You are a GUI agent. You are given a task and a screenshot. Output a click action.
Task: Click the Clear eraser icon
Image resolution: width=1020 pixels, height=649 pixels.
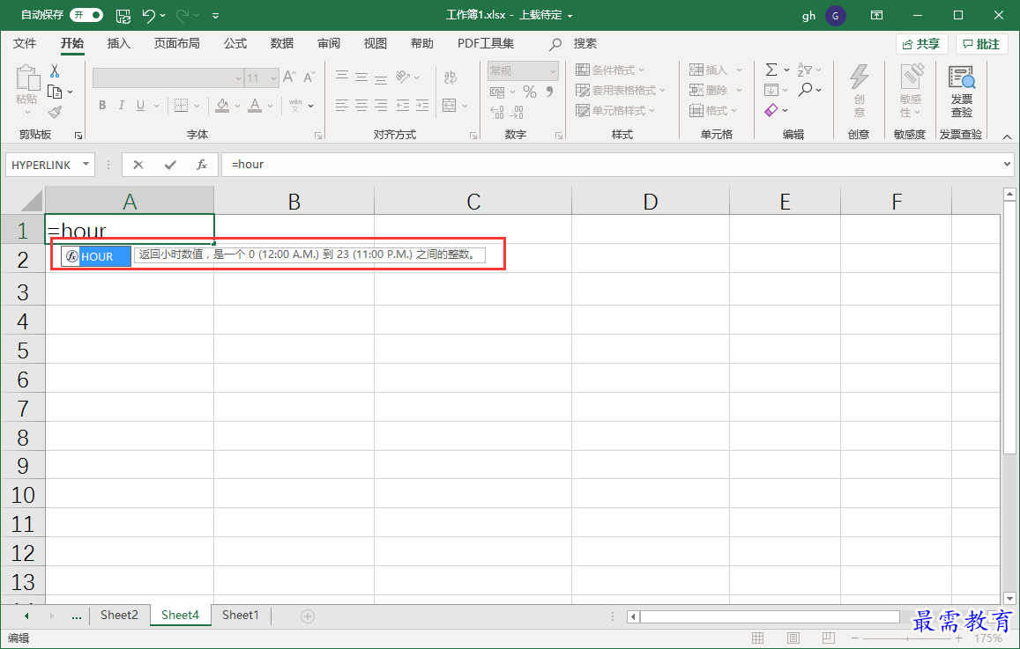[x=771, y=110]
